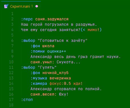Click 'жди!' parameter on line 14
This screenshot has height=108, width=130.
click(78, 84)
